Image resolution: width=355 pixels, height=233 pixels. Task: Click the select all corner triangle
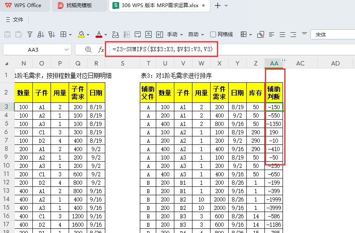click(x=7, y=64)
